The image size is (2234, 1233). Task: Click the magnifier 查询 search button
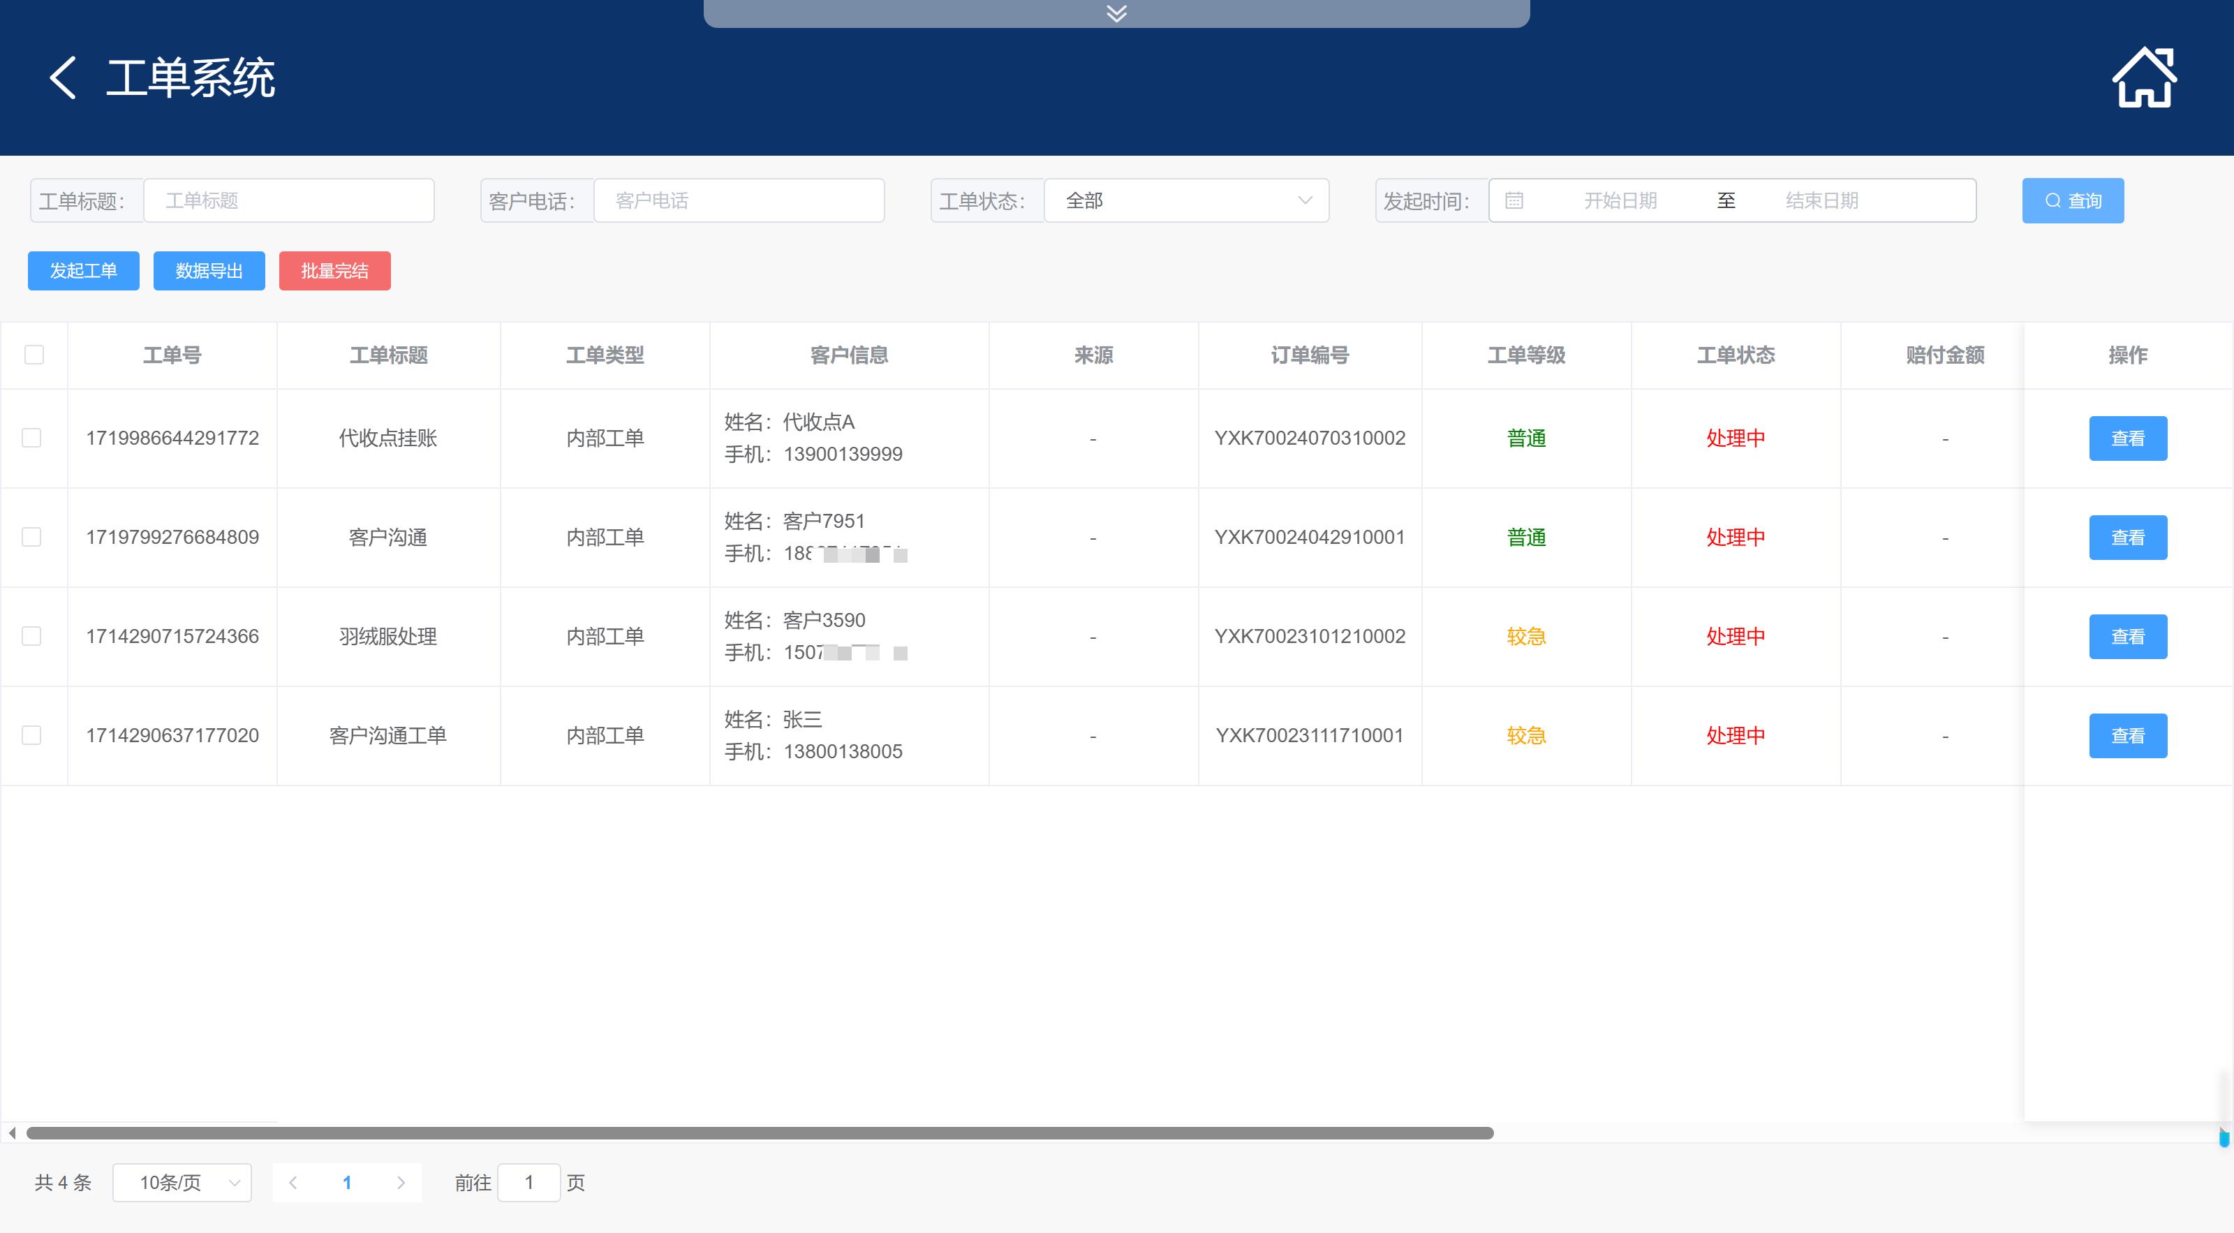click(x=2072, y=200)
